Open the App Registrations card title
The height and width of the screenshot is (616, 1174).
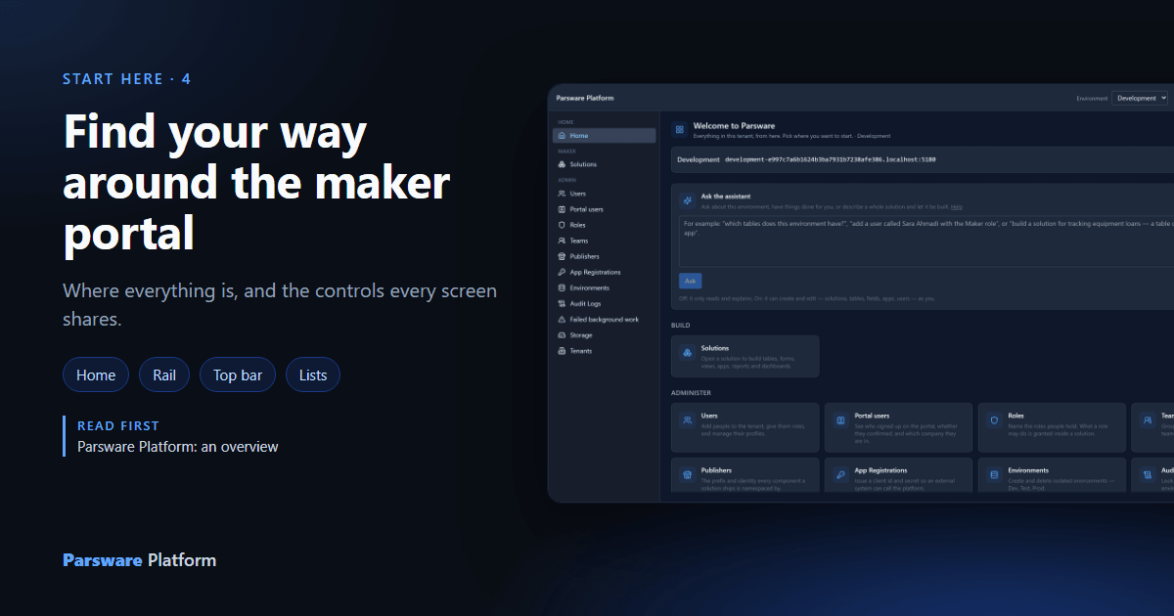(x=880, y=470)
